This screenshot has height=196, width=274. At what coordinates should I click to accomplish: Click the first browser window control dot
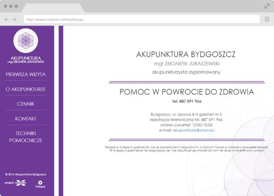[5, 6]
